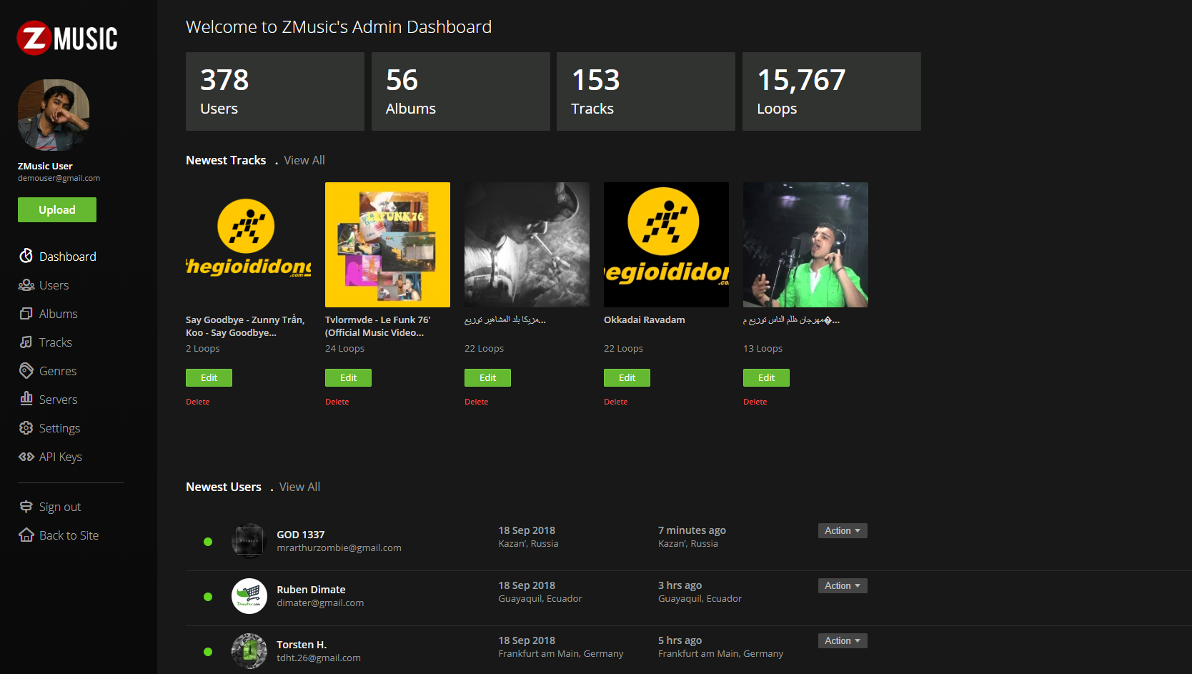The height and width of the screenshot is (674, 1192).
Task: Click the ZMusic logo
Action: (x=67, y=38)
